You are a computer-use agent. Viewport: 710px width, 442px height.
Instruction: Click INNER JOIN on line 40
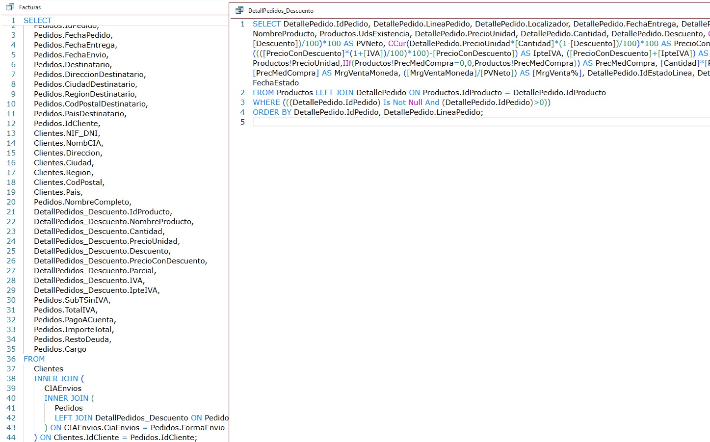click(x=66, y=398)
